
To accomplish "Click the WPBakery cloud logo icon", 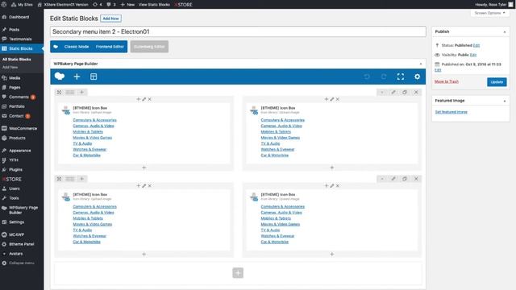I will click(60, 77).
